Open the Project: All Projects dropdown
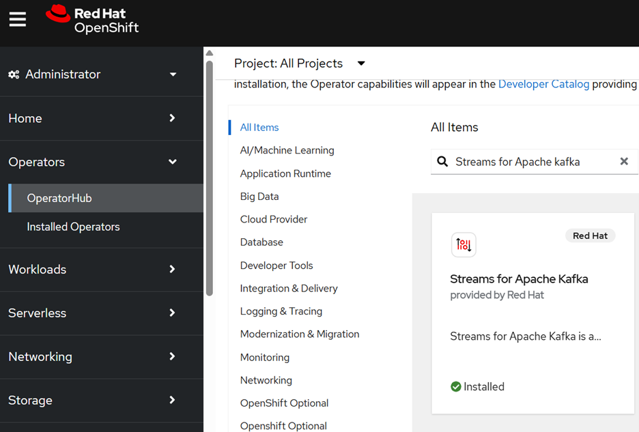The width and height of the screenshot is (639, 432). (x=300, y=63)
